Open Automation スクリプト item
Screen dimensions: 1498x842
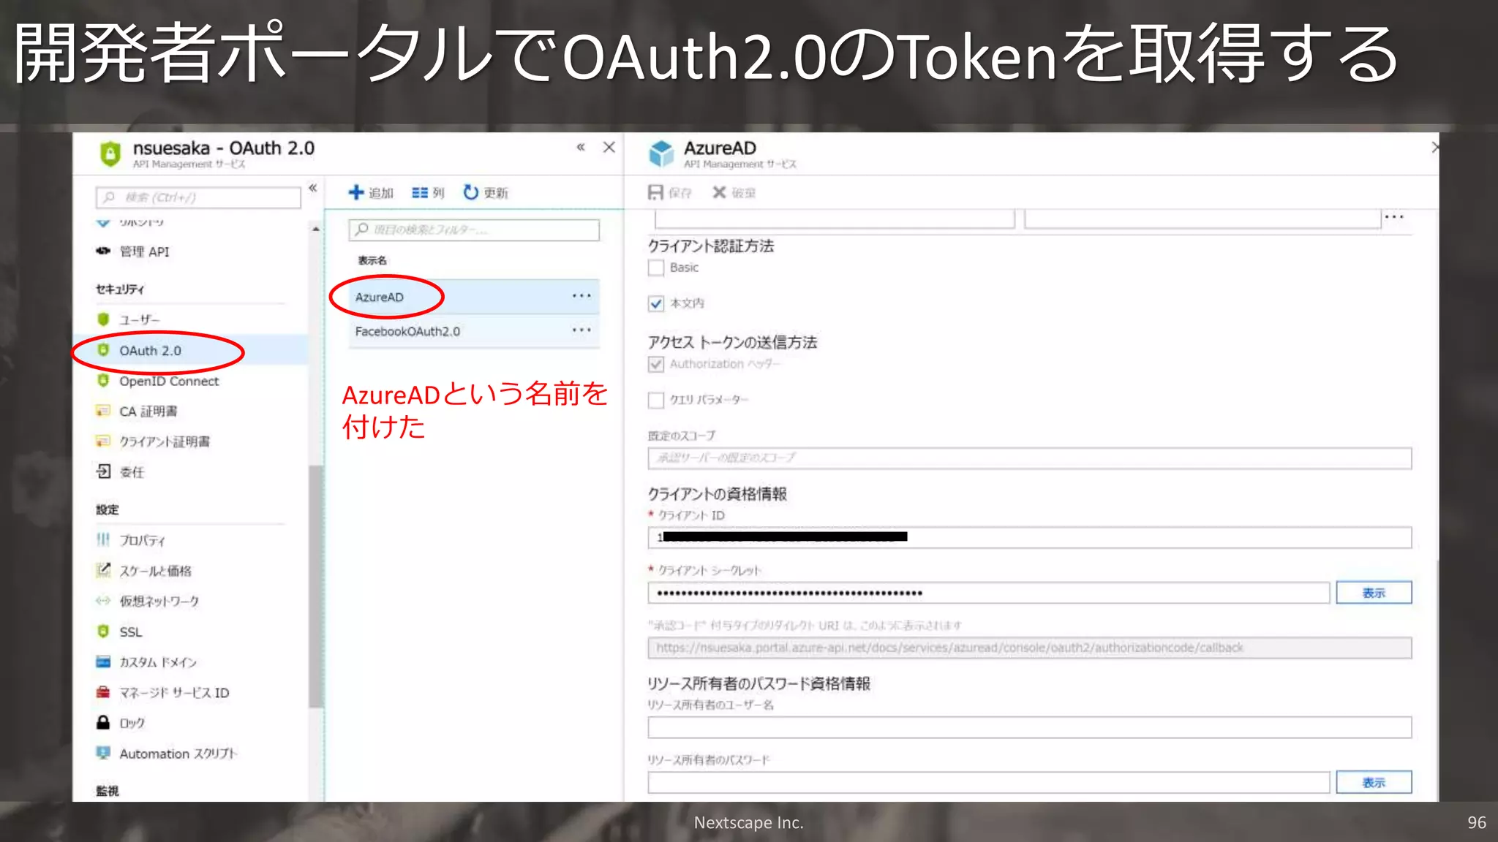click(178, 754)
